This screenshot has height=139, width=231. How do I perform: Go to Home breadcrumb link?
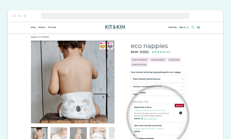click(34, 37)
